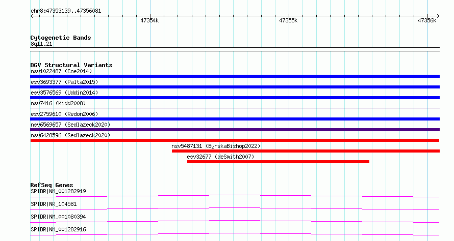The image size is (454, 241).
Task: Click the SPIDR|NM_001282919 gene label
Action: tap(58, 191)
